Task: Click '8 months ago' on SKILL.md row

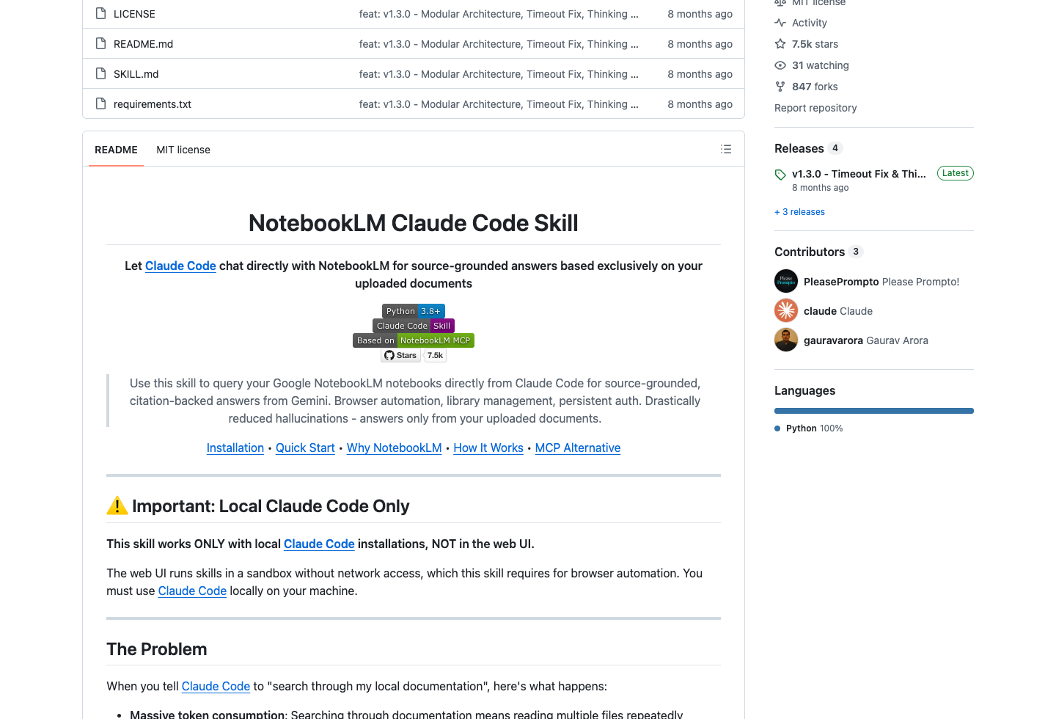Action: tap(700, 74)
